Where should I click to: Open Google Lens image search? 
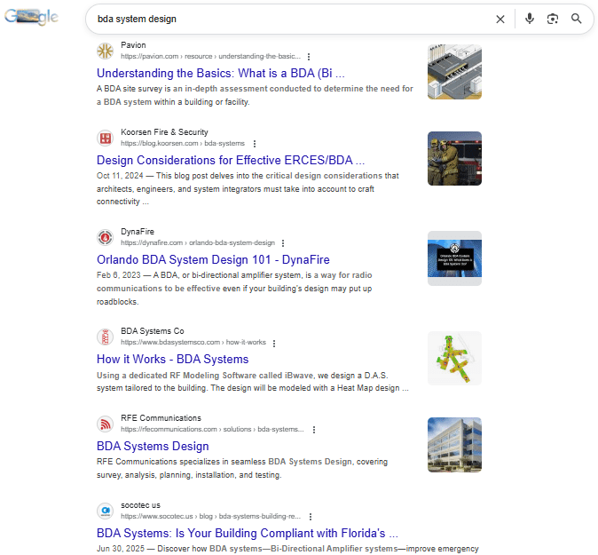point(553,19)
